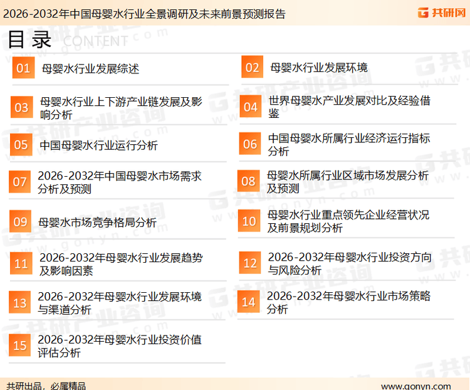This screenshot has height=390, width=470.
Task: Click the 共研出品，必属精品 footer slogan
Action: pos(46,385)
